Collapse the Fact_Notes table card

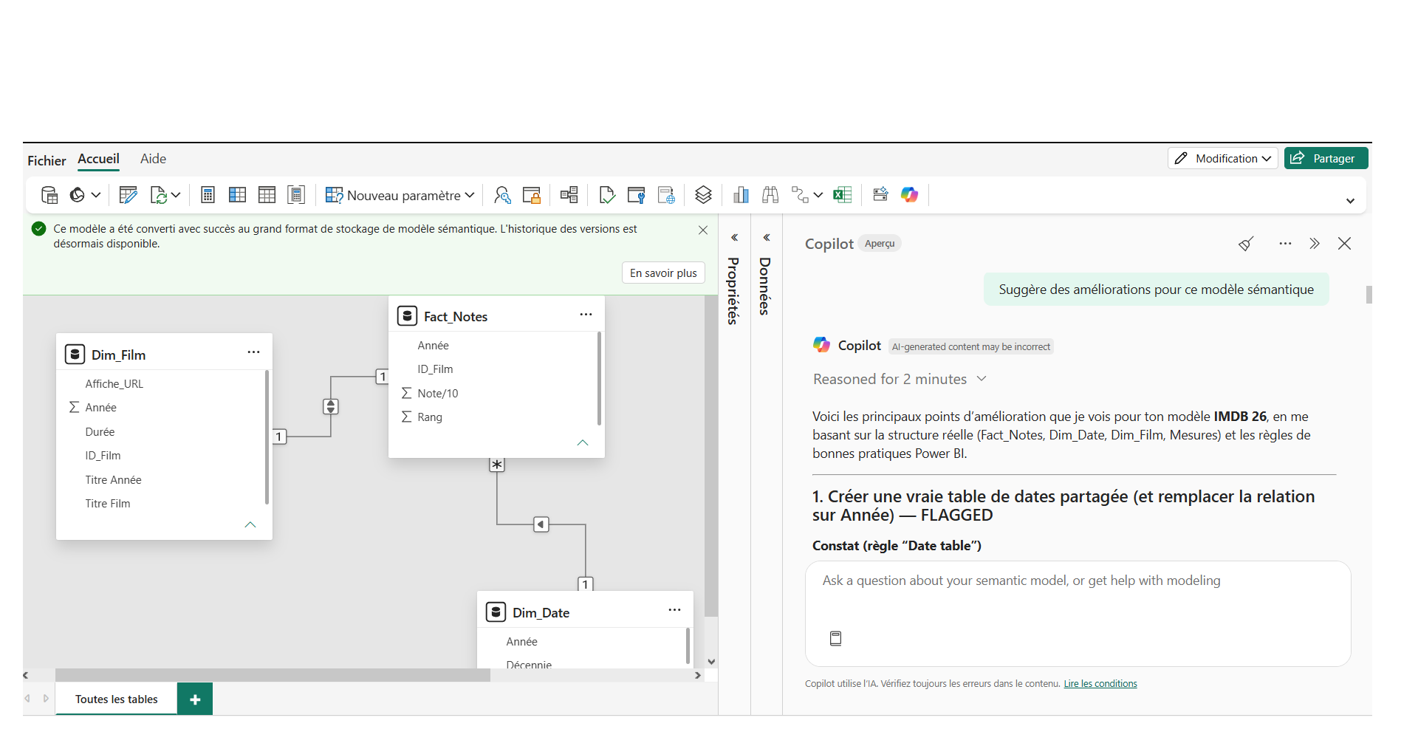(582, 442)
